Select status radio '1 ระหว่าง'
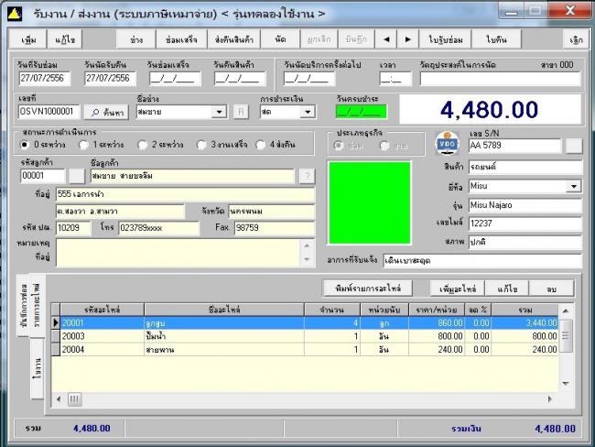The image size is (595, 447). point(84,145)
